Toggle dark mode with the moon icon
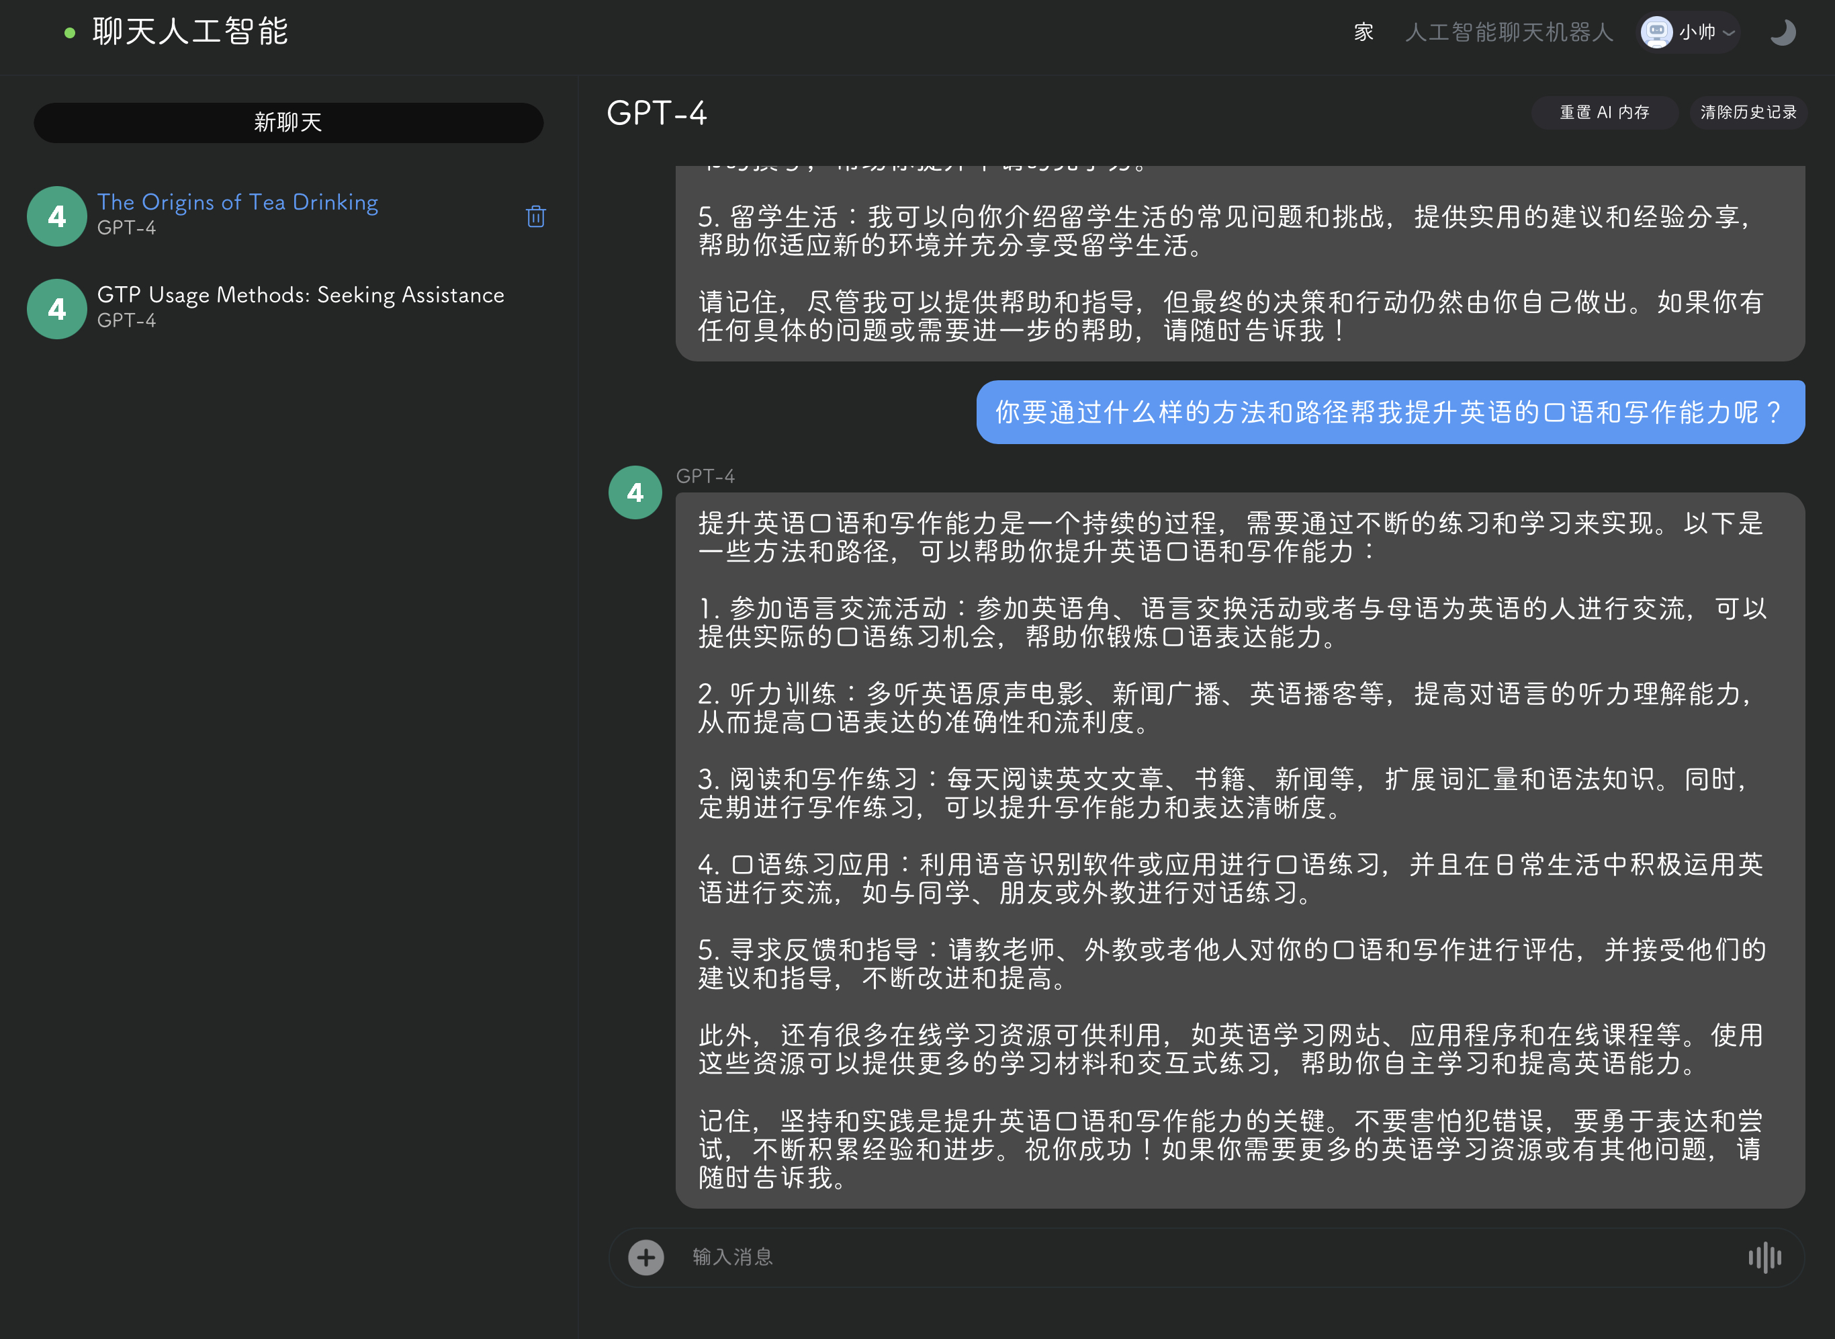 (x=1783, y=32)
